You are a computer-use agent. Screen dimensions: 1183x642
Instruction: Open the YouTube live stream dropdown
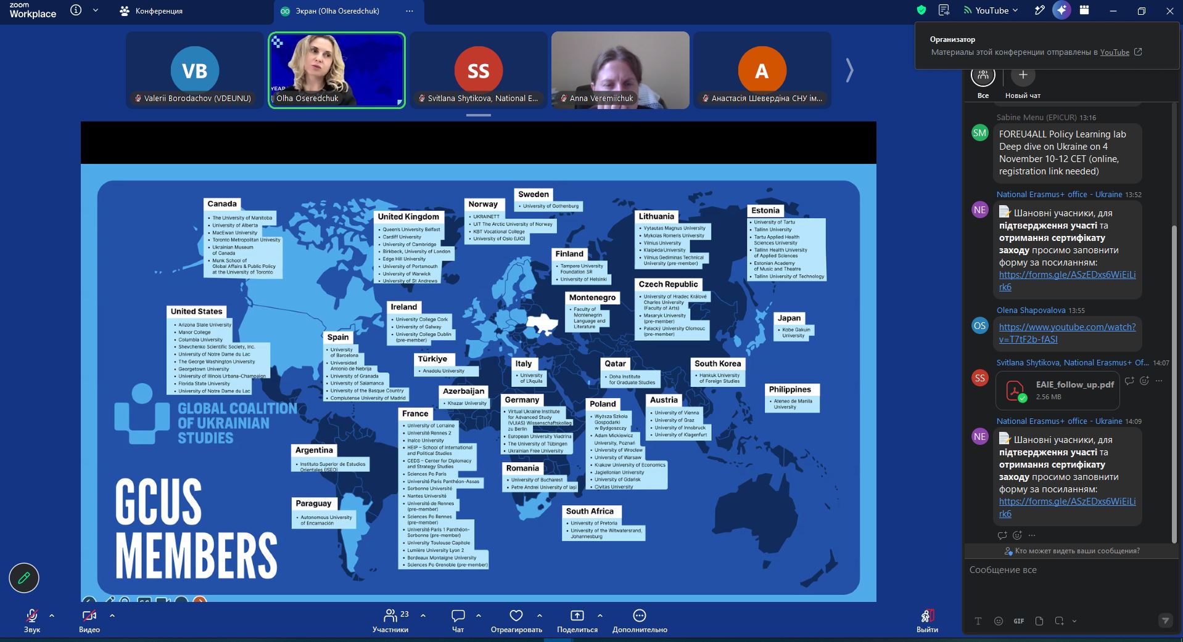(x=991, y=10)
